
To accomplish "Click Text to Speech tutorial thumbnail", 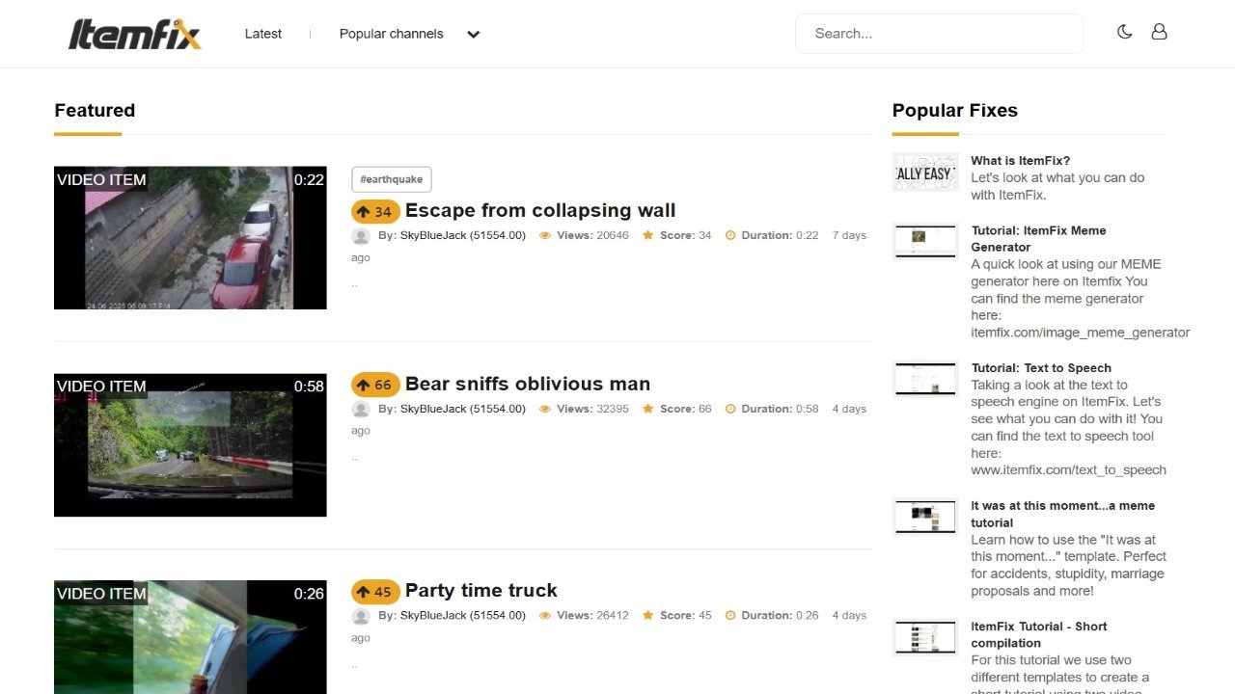I will pos(925,379).
